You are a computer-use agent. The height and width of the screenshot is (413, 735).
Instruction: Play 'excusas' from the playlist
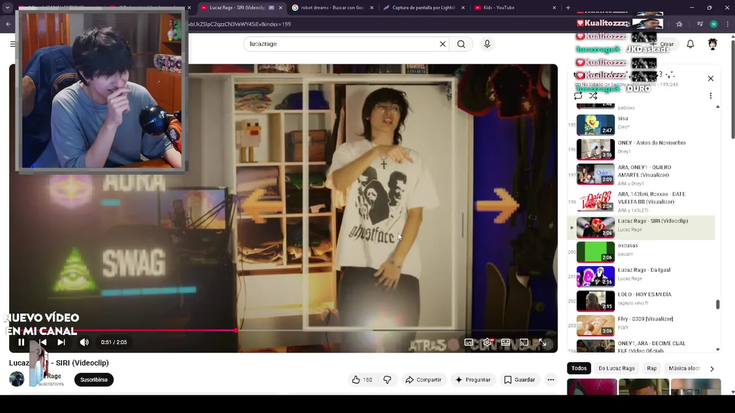coord(641,252)
